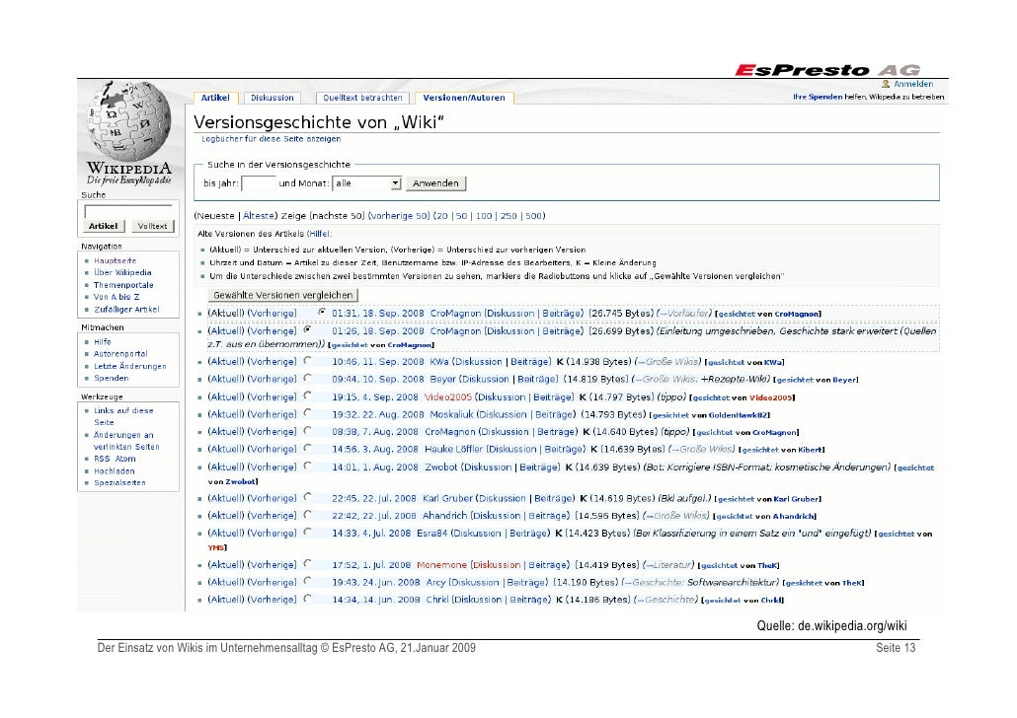Select radio button for 14:34, 14. Jun. 2008 version
This screenshot has width=1017, height=718.
307,600
